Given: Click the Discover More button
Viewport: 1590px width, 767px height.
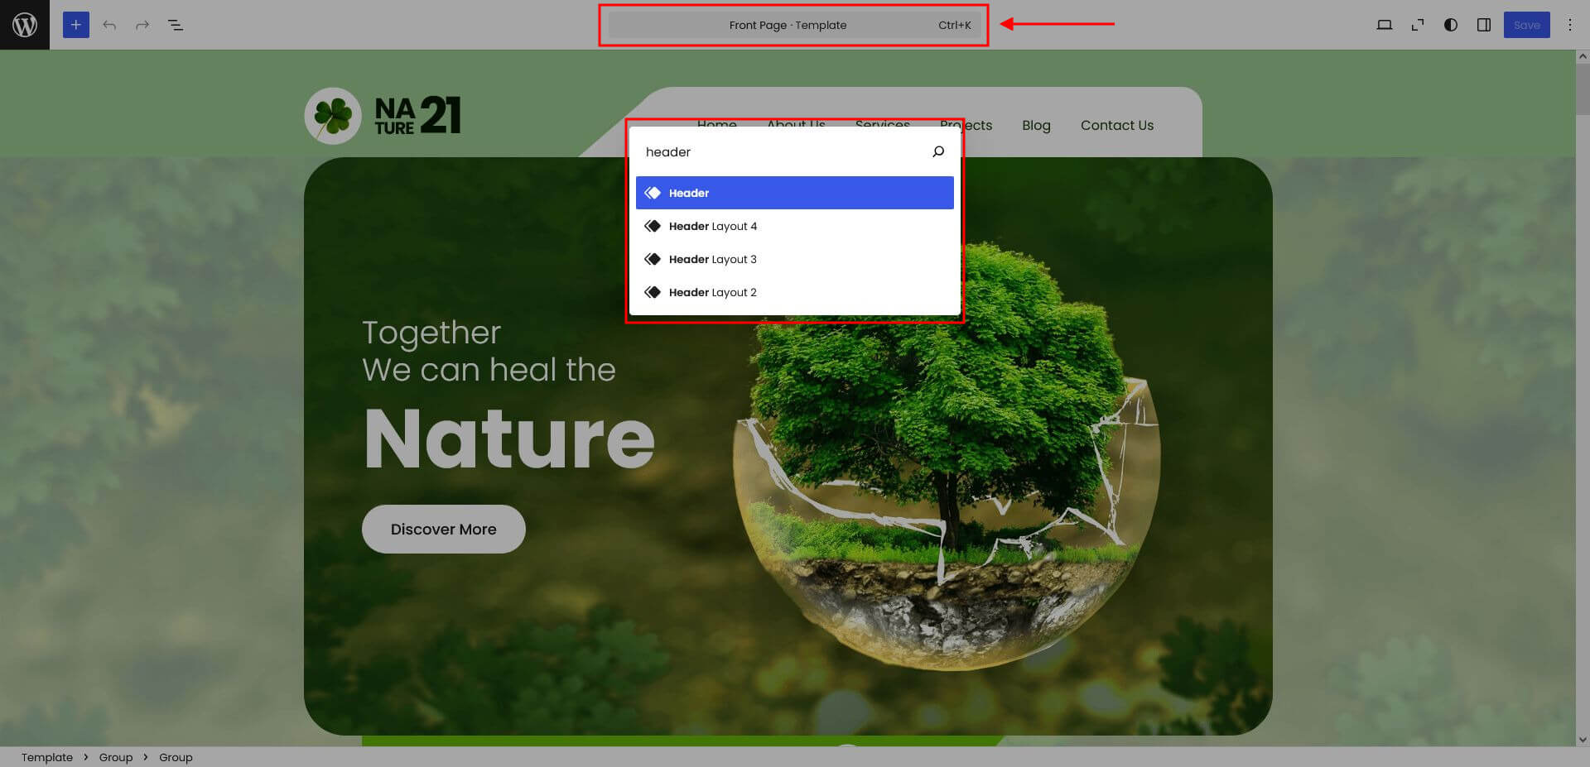Looking at the screenshot, I should click(443, 529).
